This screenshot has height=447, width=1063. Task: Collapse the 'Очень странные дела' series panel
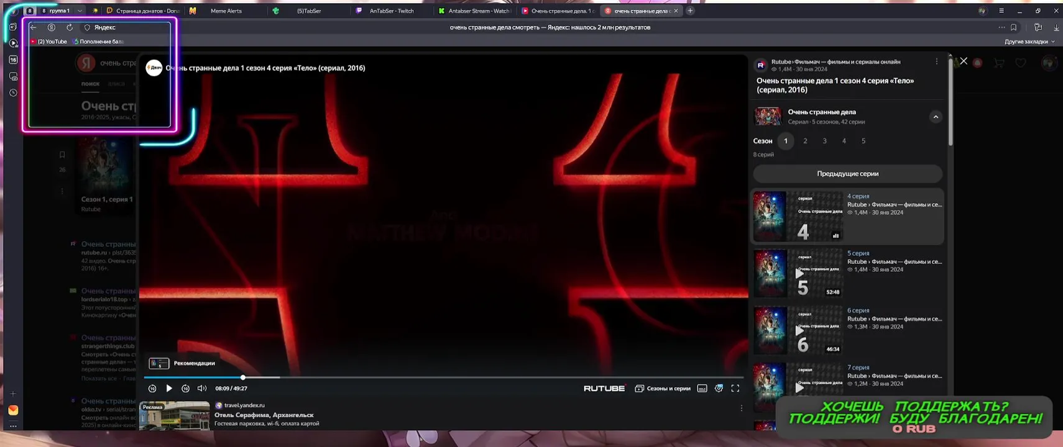tap(936, 117)
